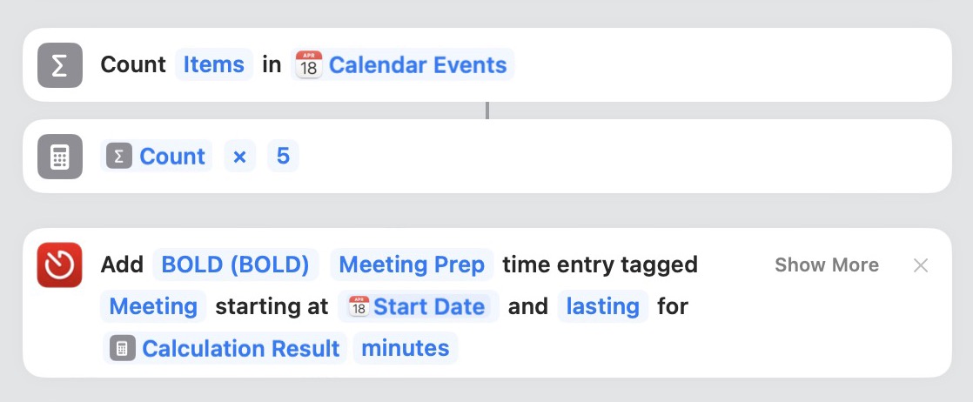Screen dimensions: 973x402
Task: Click the red Timery timer icon
Action: 59,265
